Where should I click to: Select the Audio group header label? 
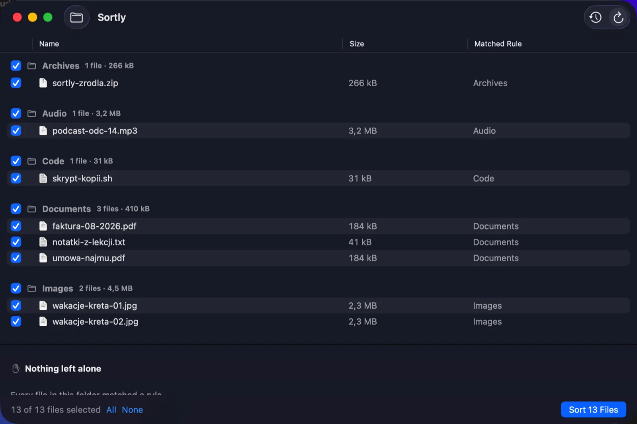(x=54, y=113)
